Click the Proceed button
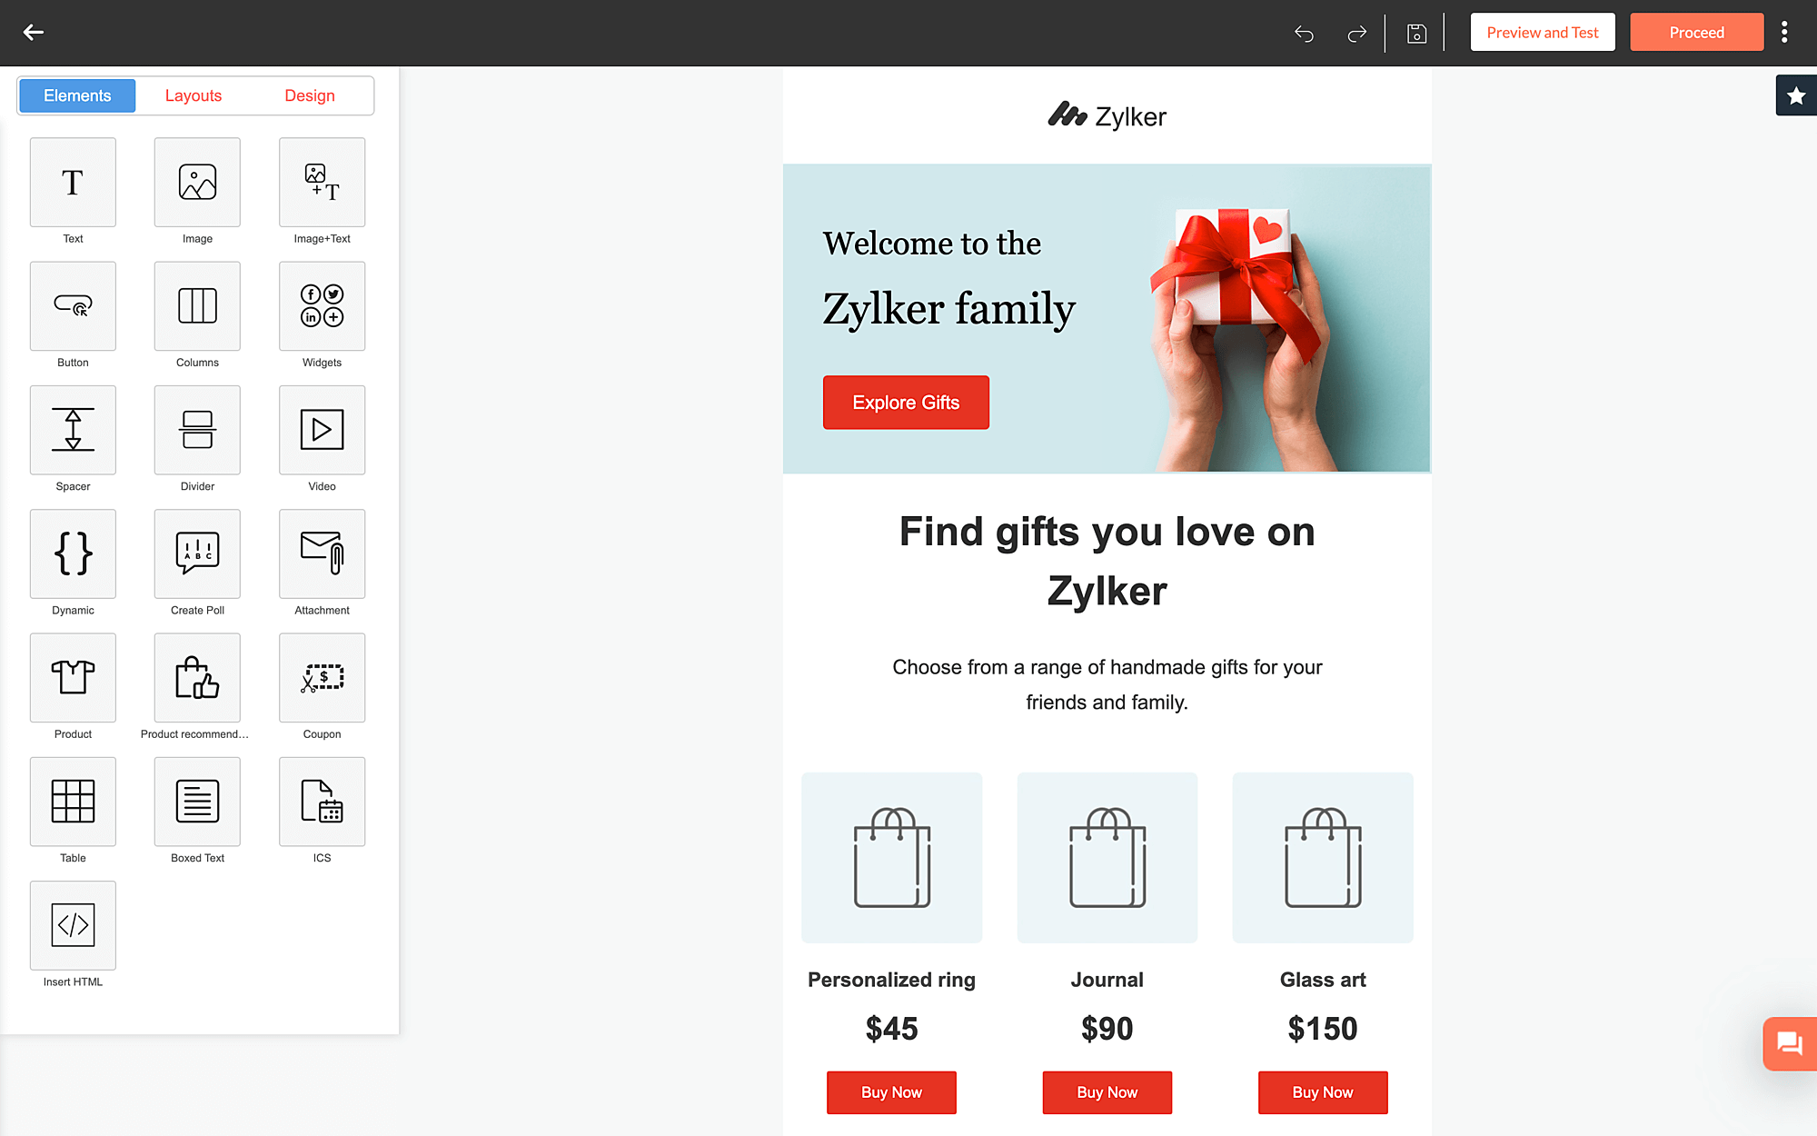Screen dimensions: 1817x1136 point(1698,32)
